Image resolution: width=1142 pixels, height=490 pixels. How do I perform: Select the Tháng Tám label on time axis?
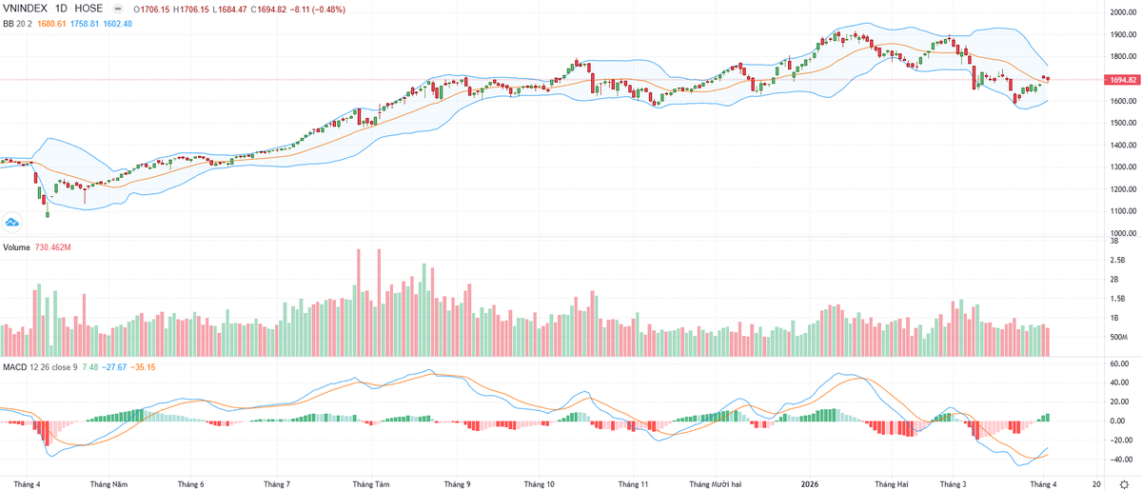(370, 484)
